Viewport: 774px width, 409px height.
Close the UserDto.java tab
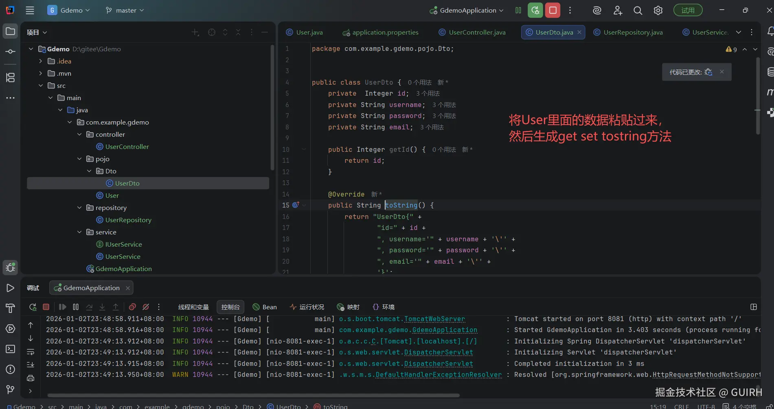click(x=579, y=32)
